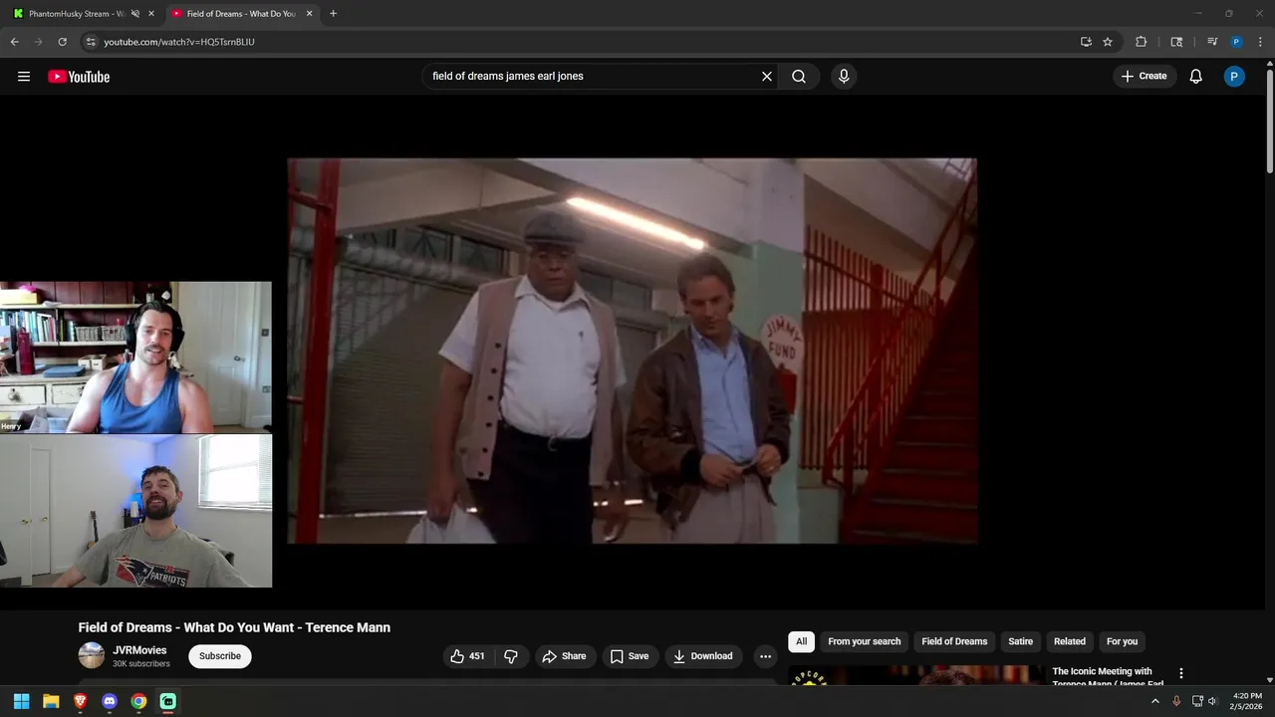Switch to the Field of Dreams tab
This screenshot has width=1275, height=717.
241,14
